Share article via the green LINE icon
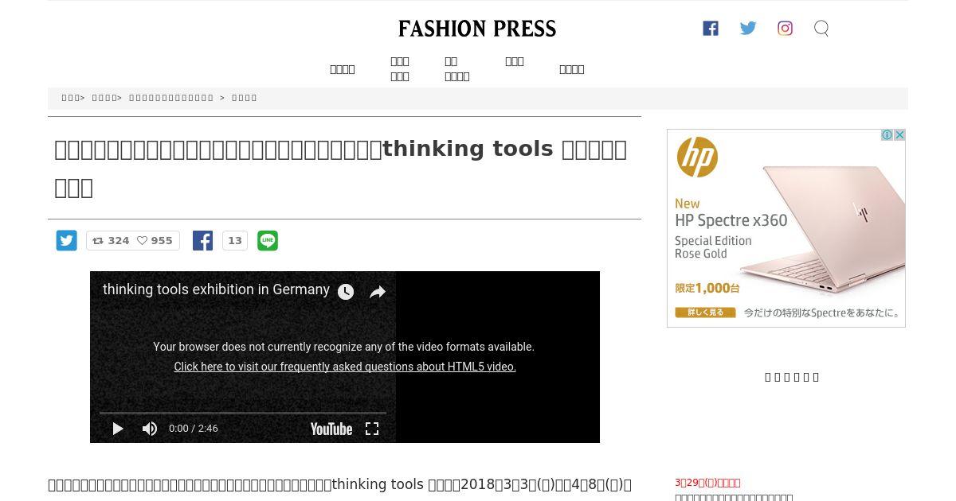The height and width of the screenshot is (501, 956). tap(268, 241)
